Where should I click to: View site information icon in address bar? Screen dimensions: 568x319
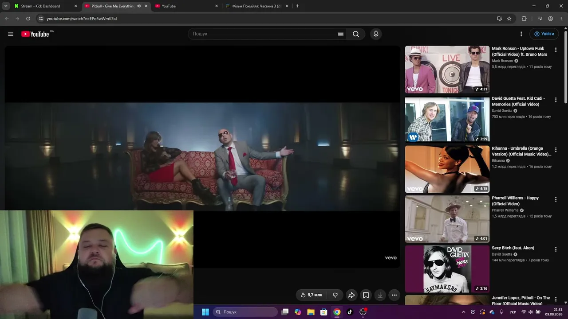(x=40, y=19)
